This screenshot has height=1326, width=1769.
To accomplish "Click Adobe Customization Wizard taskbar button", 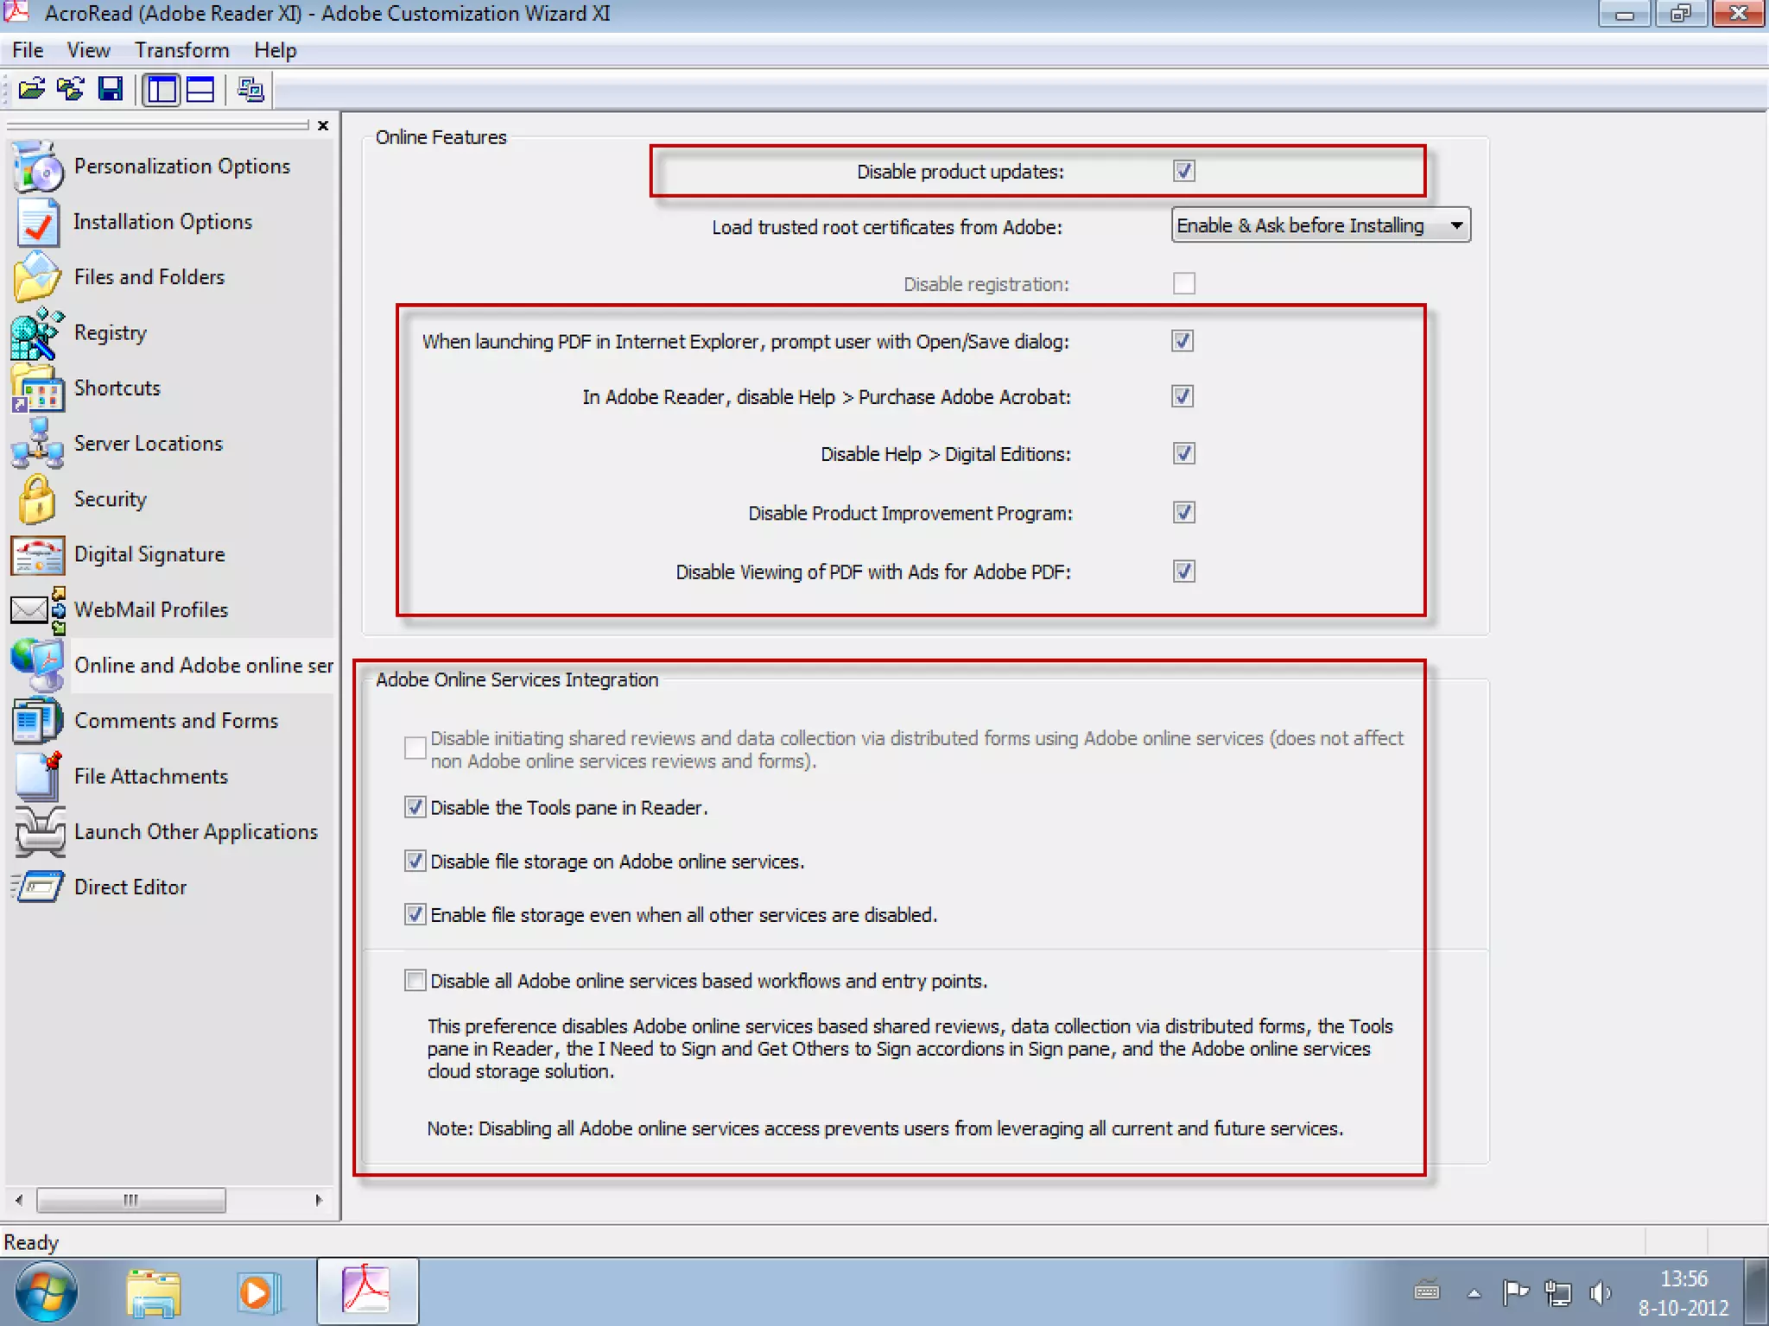I will click(x=367, y=1291).
